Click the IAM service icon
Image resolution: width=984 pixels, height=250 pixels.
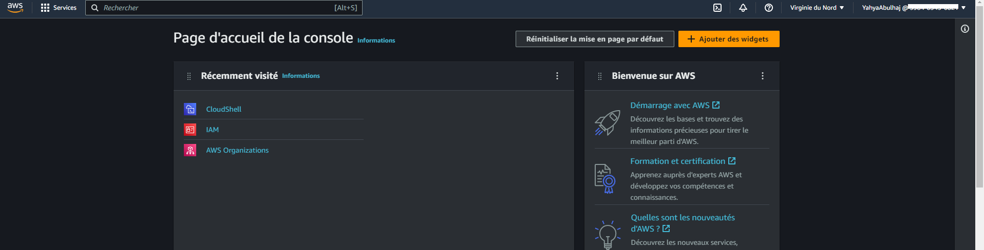[x=190, y=130]
